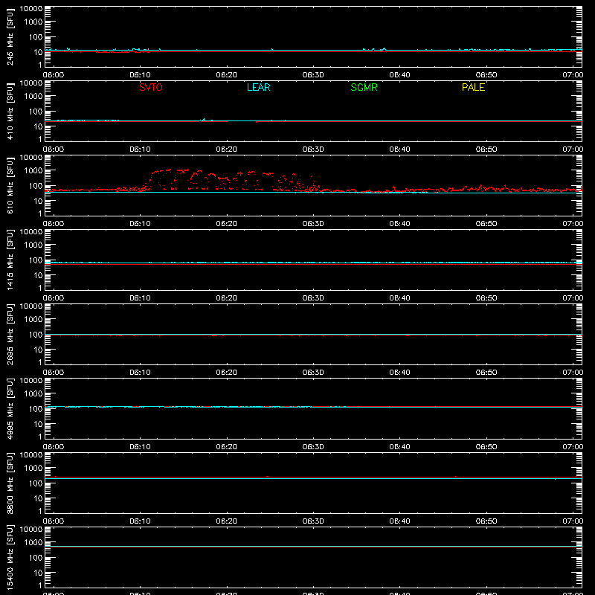Select the 245 MHz [SFU] axis title

(10, 36)
